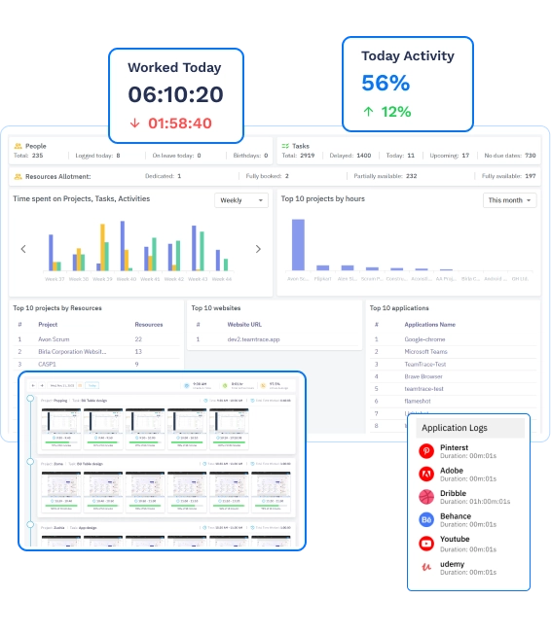Screen dimensions: 551x635
Task: Click the total active hours icon
Action: [225, 385]
